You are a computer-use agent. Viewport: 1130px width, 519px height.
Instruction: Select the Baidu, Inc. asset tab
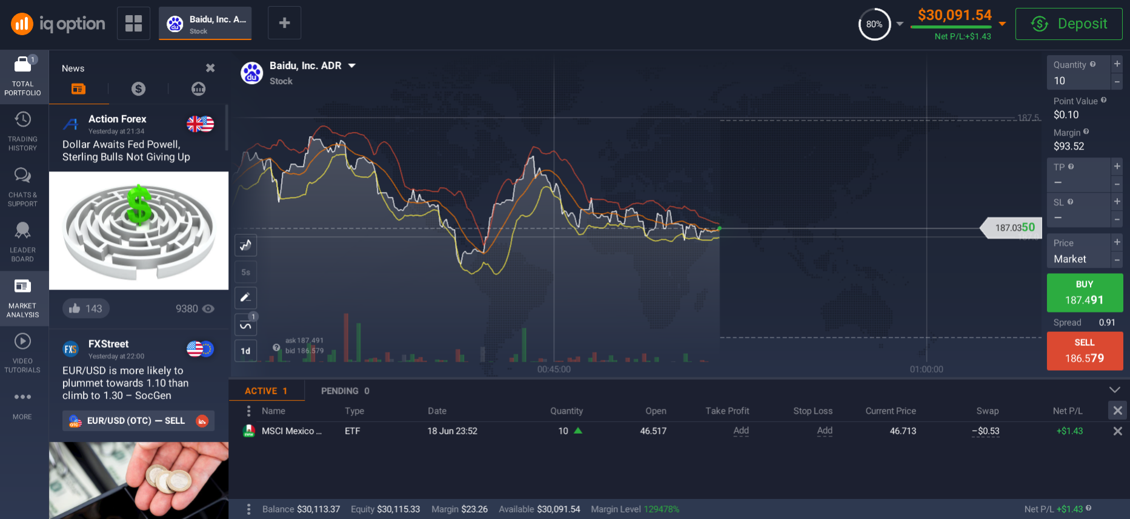coord(205,24)
